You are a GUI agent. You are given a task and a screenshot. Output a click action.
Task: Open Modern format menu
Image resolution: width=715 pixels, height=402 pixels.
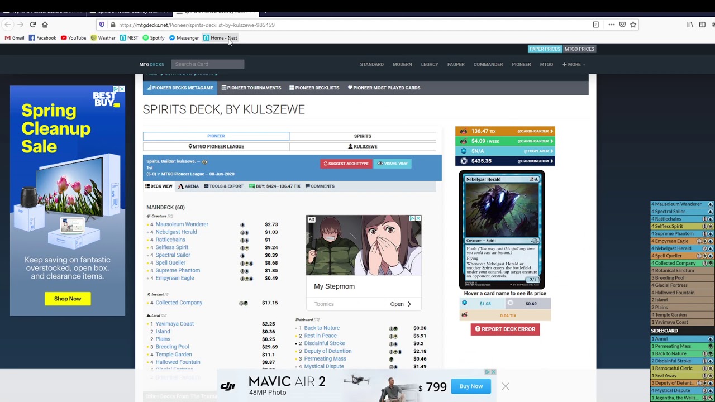pyautogui.click(x=402, y=64)
